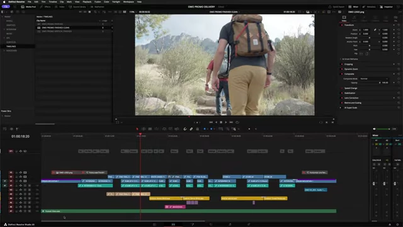Viewport: 403px width, 227px height.
Task: Open the DaVinci Resolve application menu
Action: (16, 2)
